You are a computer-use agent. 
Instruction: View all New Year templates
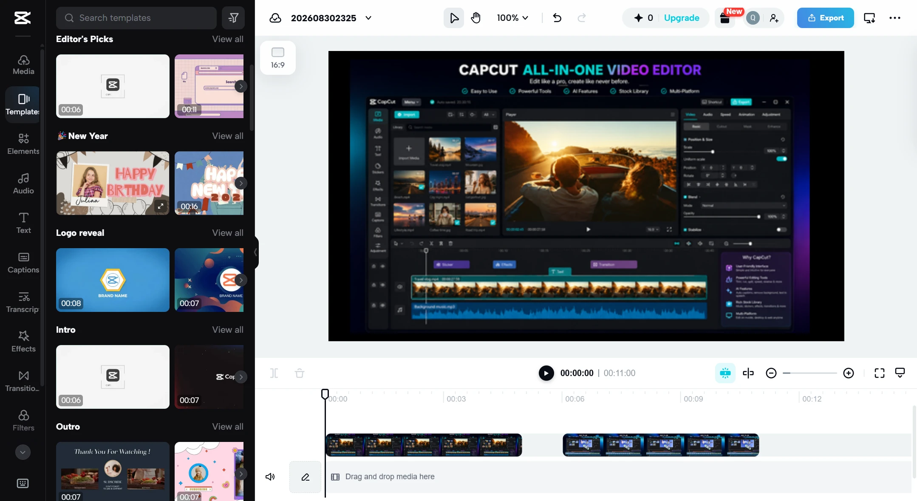(228, 136)
